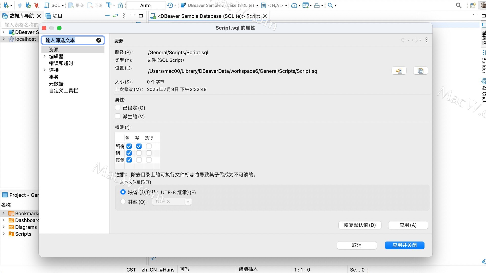Viewport: 486px width, 273px height.
Task: Uncheck group (组) read permission
Action: [x=129, y=153]
